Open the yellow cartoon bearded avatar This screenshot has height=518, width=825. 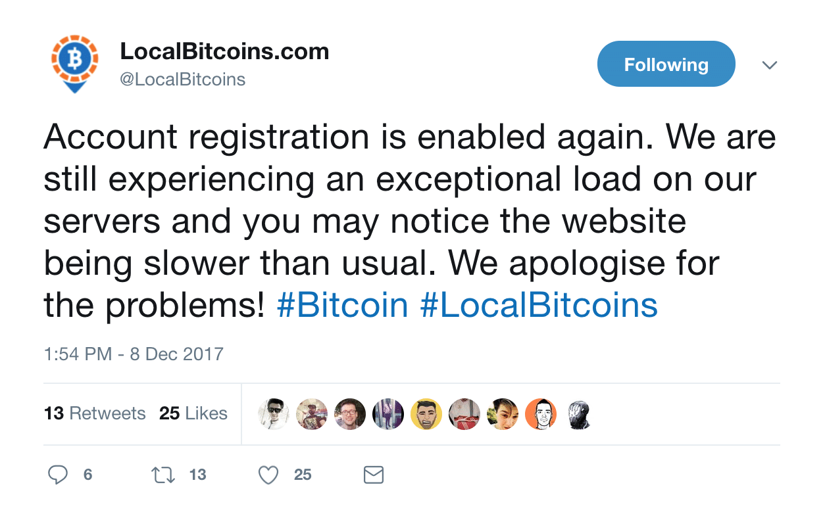coord(426,414)
